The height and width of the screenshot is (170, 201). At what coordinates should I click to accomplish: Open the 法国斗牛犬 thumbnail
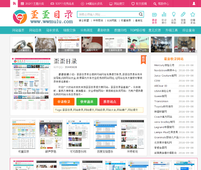coord(92,44)
